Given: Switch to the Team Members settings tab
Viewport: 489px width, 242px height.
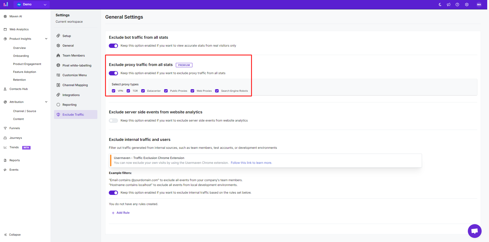Looking at the screenshot, I should pos(73,55).
